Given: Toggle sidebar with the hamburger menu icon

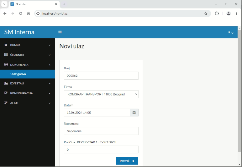Looking at the screenshot, I should click(60, 32).
